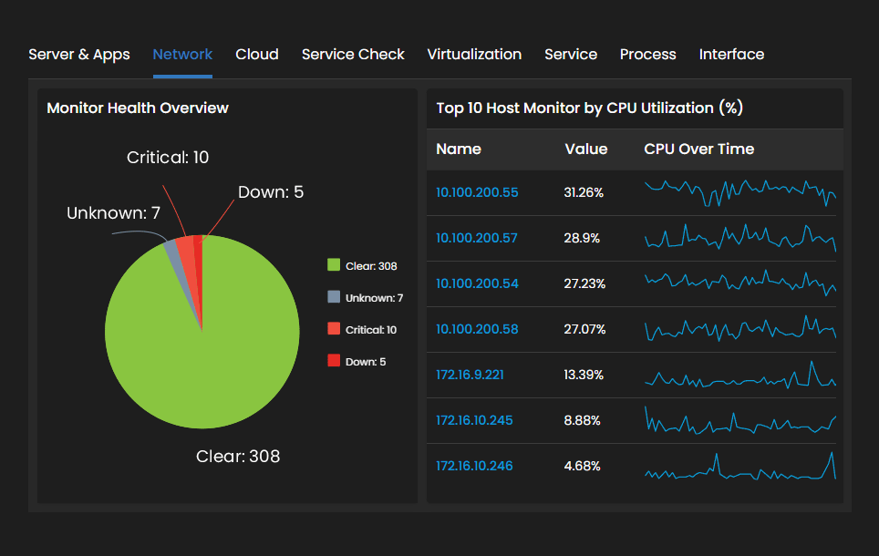Image resolution: width=879 pixels, height=556 pixels.
Task: Switch to the Process tab
Action: (647, 55)
